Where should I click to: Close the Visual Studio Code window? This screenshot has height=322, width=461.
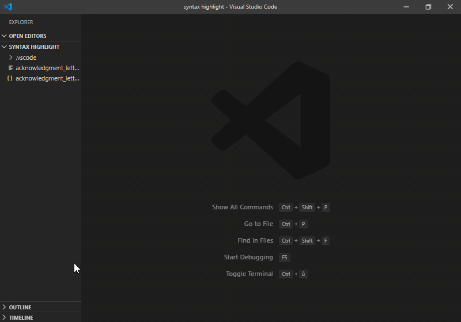(450, 7)
